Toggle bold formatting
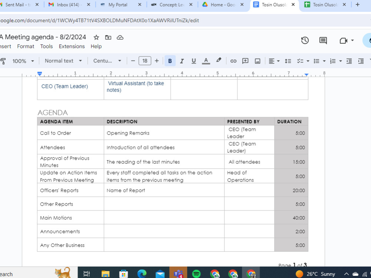The height and width of the screenshot is (278, 371). point(170,61)
